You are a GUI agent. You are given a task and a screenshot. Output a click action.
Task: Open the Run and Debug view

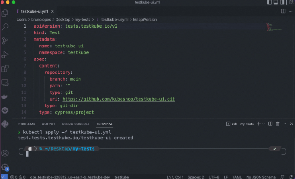pos(5,55)
